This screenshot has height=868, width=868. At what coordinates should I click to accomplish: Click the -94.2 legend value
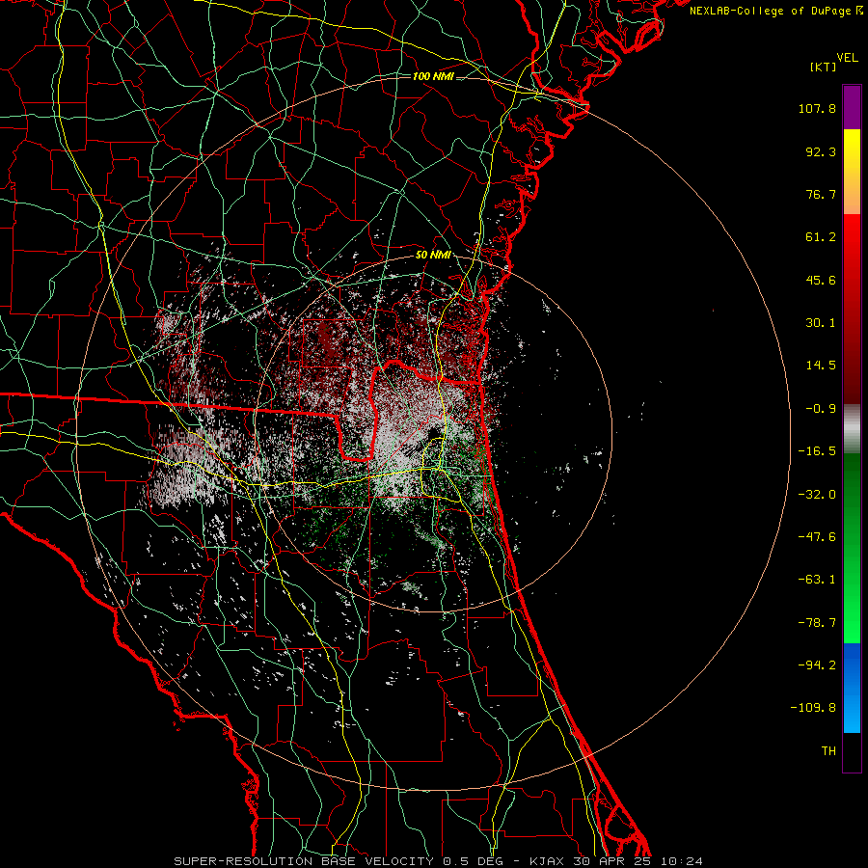click(817, 665)
